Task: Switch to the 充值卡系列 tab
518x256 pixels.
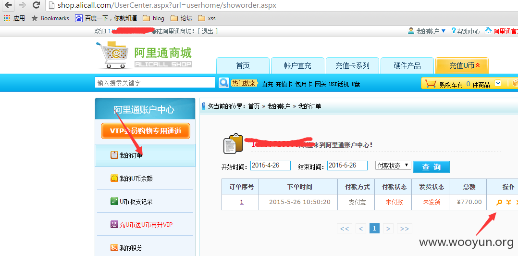Action: point(353,65)
